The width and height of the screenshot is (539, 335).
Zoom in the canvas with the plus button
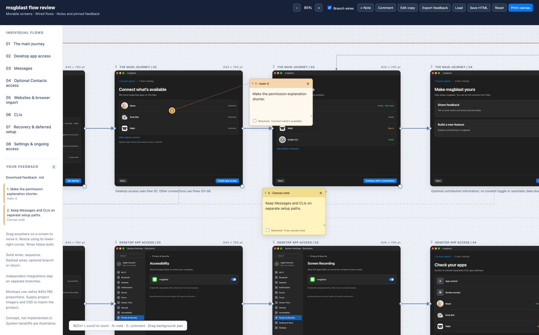[318, 8]
